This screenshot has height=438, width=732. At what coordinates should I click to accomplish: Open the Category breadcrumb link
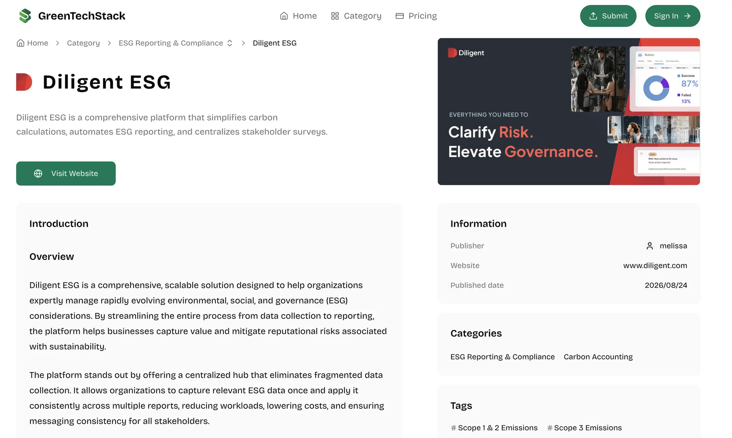point(83,43)
